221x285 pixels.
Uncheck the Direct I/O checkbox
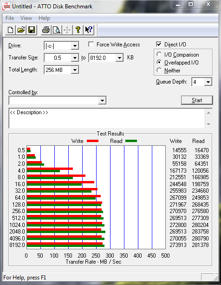[159, 44]
